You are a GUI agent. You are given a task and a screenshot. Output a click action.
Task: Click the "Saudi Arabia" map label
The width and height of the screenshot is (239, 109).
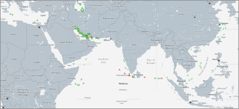[66, 42]
